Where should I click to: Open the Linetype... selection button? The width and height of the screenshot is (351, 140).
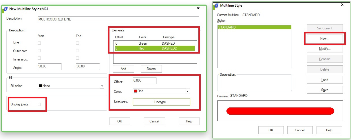coord(161,102)
